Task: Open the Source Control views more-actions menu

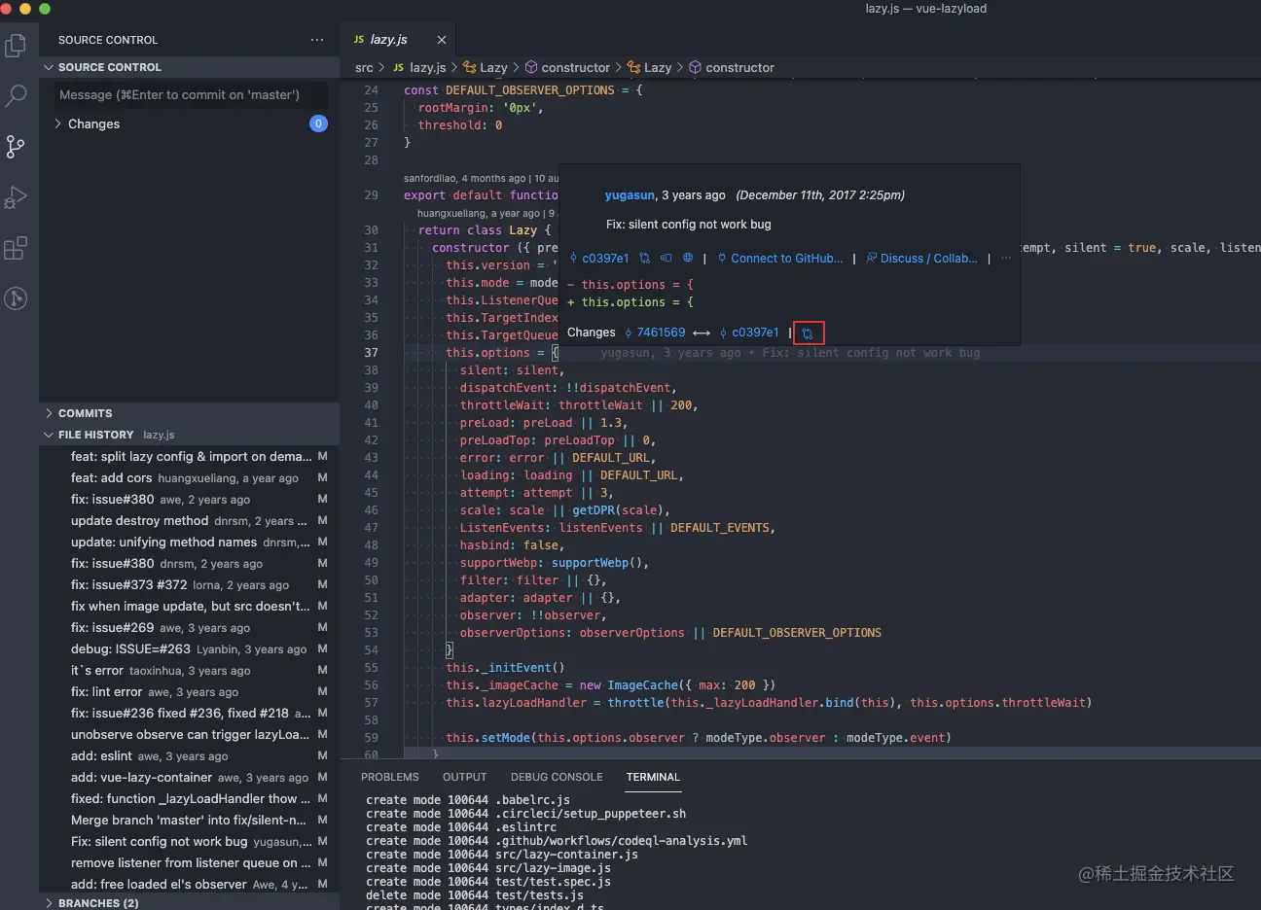Action: (x=317, y=40)
